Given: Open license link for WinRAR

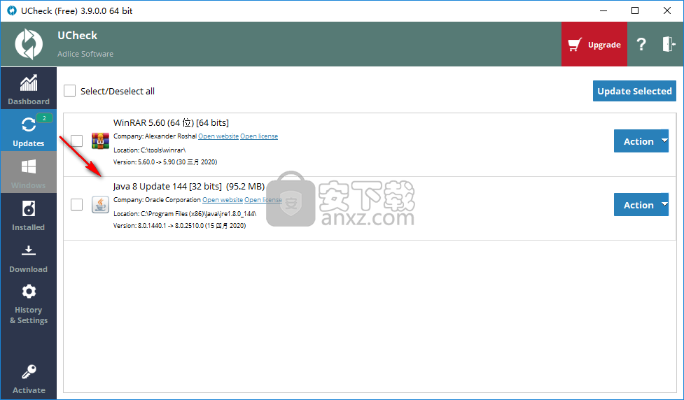Looking at the screenshot, I should 258,136.
